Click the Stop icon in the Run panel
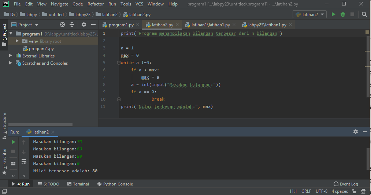 [x=13, y=151]
